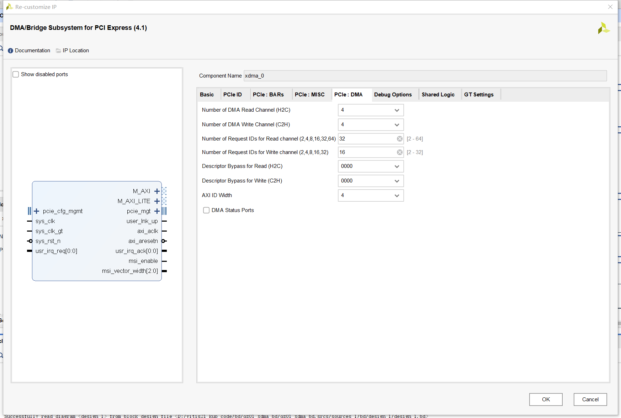The image size is (621, 418).
Task: Expand the pcie_cfg_mgmt interface plus icon
Action: coord(36,211)
